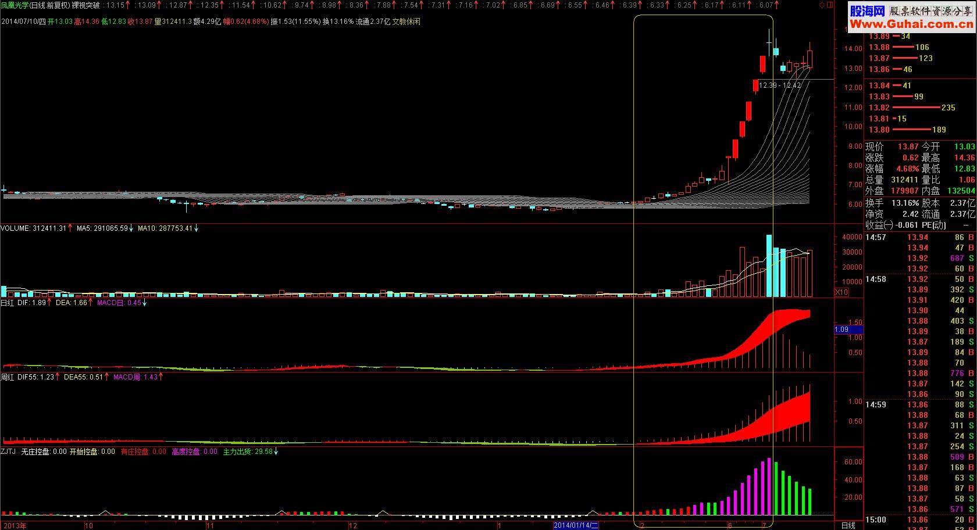The width and height of the screenshot is (977, 530).
Task: Click the 15:00 timestamp in the tick list
Action: coord(876,520)
